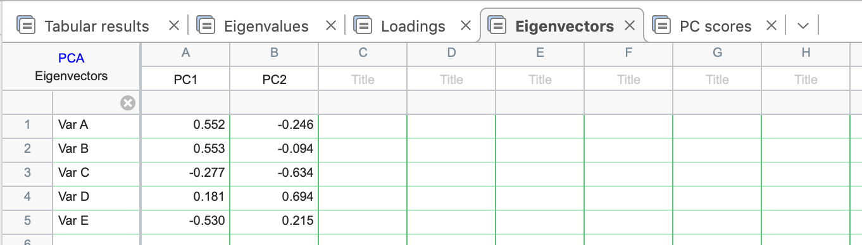Click the Title field of column C
This screenshot has width=862, height=245.
363,80
